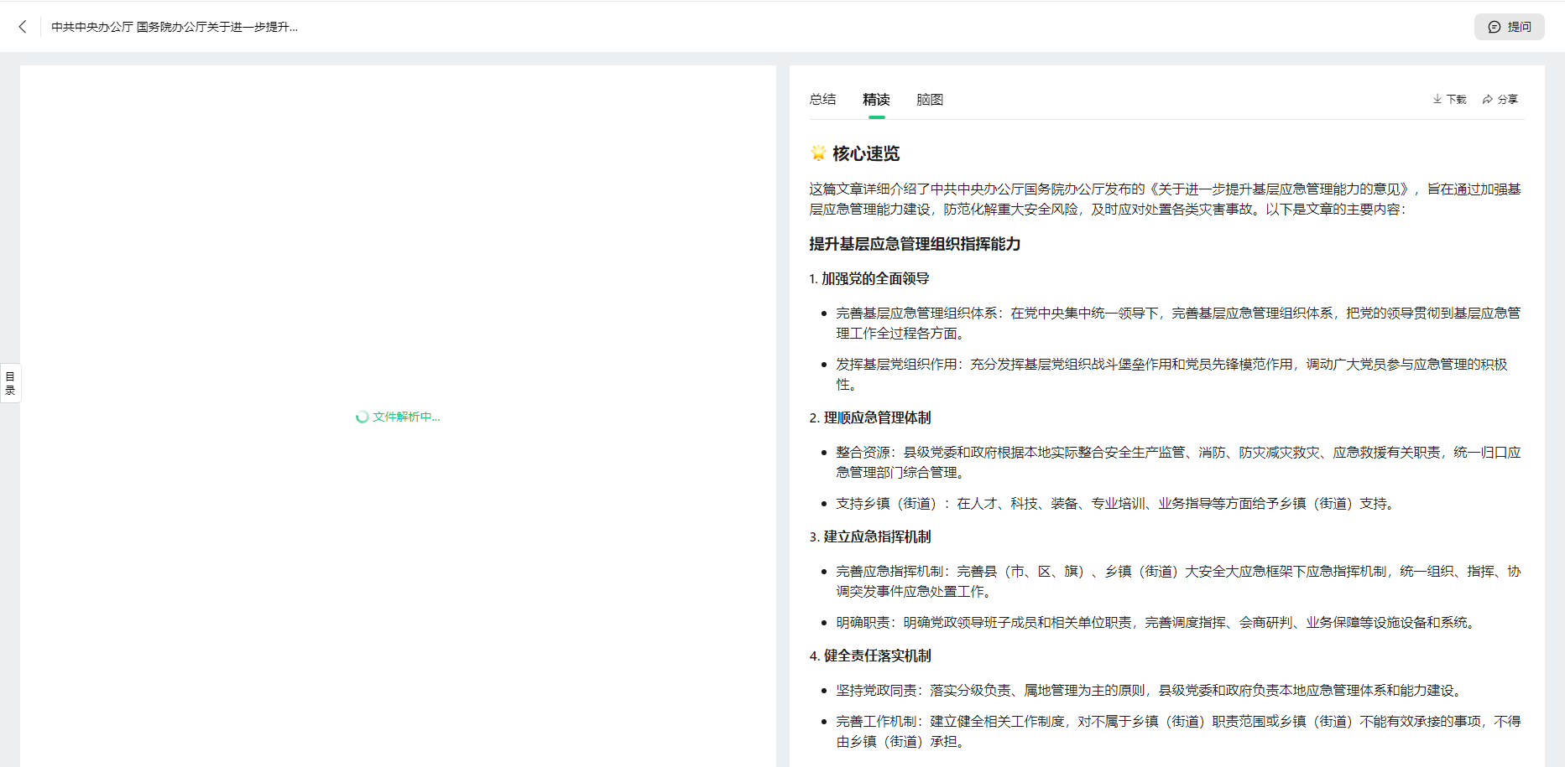
Task: Click the share arrow icon
Action: coord(1488,99)
